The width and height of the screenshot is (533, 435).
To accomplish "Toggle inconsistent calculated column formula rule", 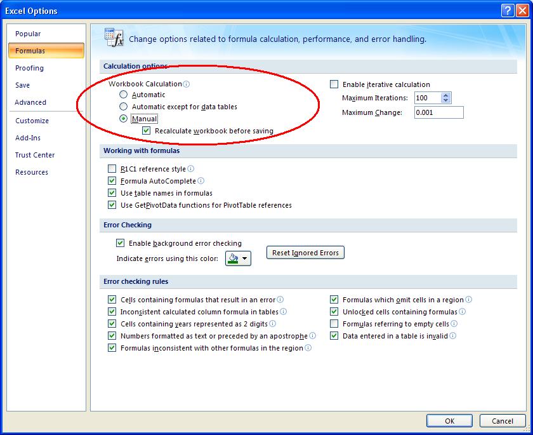I will (112, 312).
